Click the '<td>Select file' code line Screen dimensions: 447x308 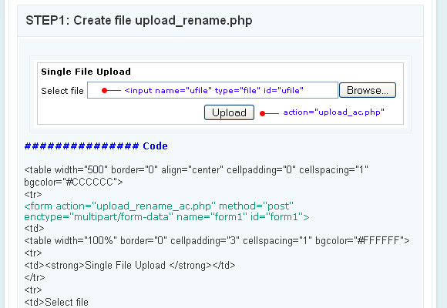pyautogui.click(x=56, y=302)
